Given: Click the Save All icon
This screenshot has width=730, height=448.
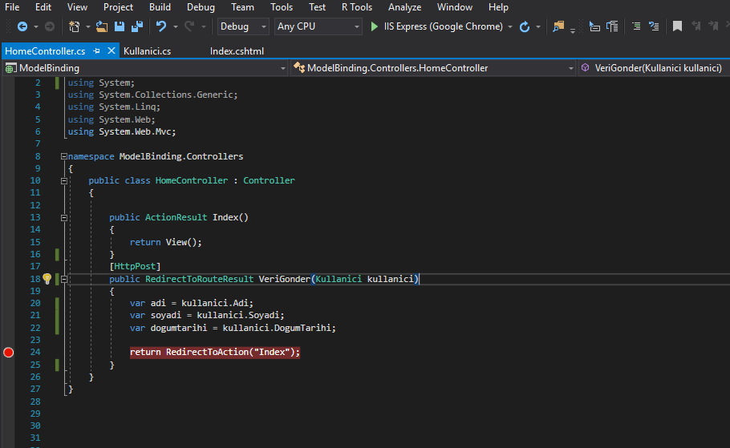Looking at the screenshot, I should 136,26.
